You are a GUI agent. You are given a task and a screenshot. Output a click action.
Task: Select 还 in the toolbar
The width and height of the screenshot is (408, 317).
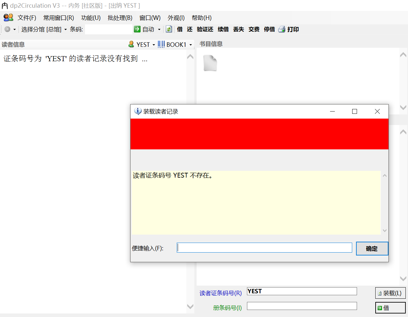pyautogui.click(x=190, y=29)
